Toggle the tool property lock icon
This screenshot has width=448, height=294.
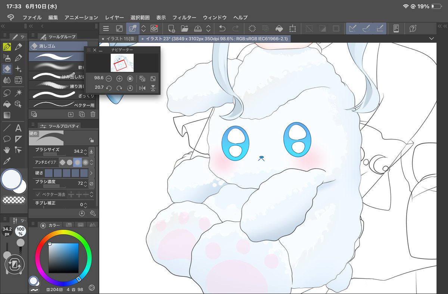pos(91,140)
